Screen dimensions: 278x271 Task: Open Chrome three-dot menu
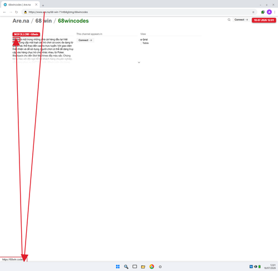coord(275,12)
